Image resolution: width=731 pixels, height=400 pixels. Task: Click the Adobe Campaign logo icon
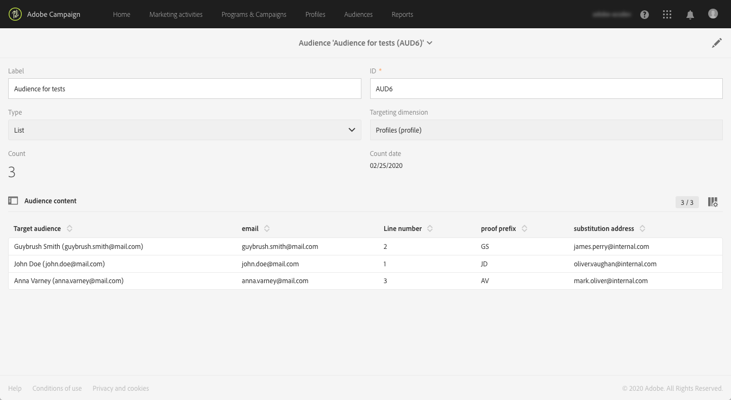tap(15, 14)
